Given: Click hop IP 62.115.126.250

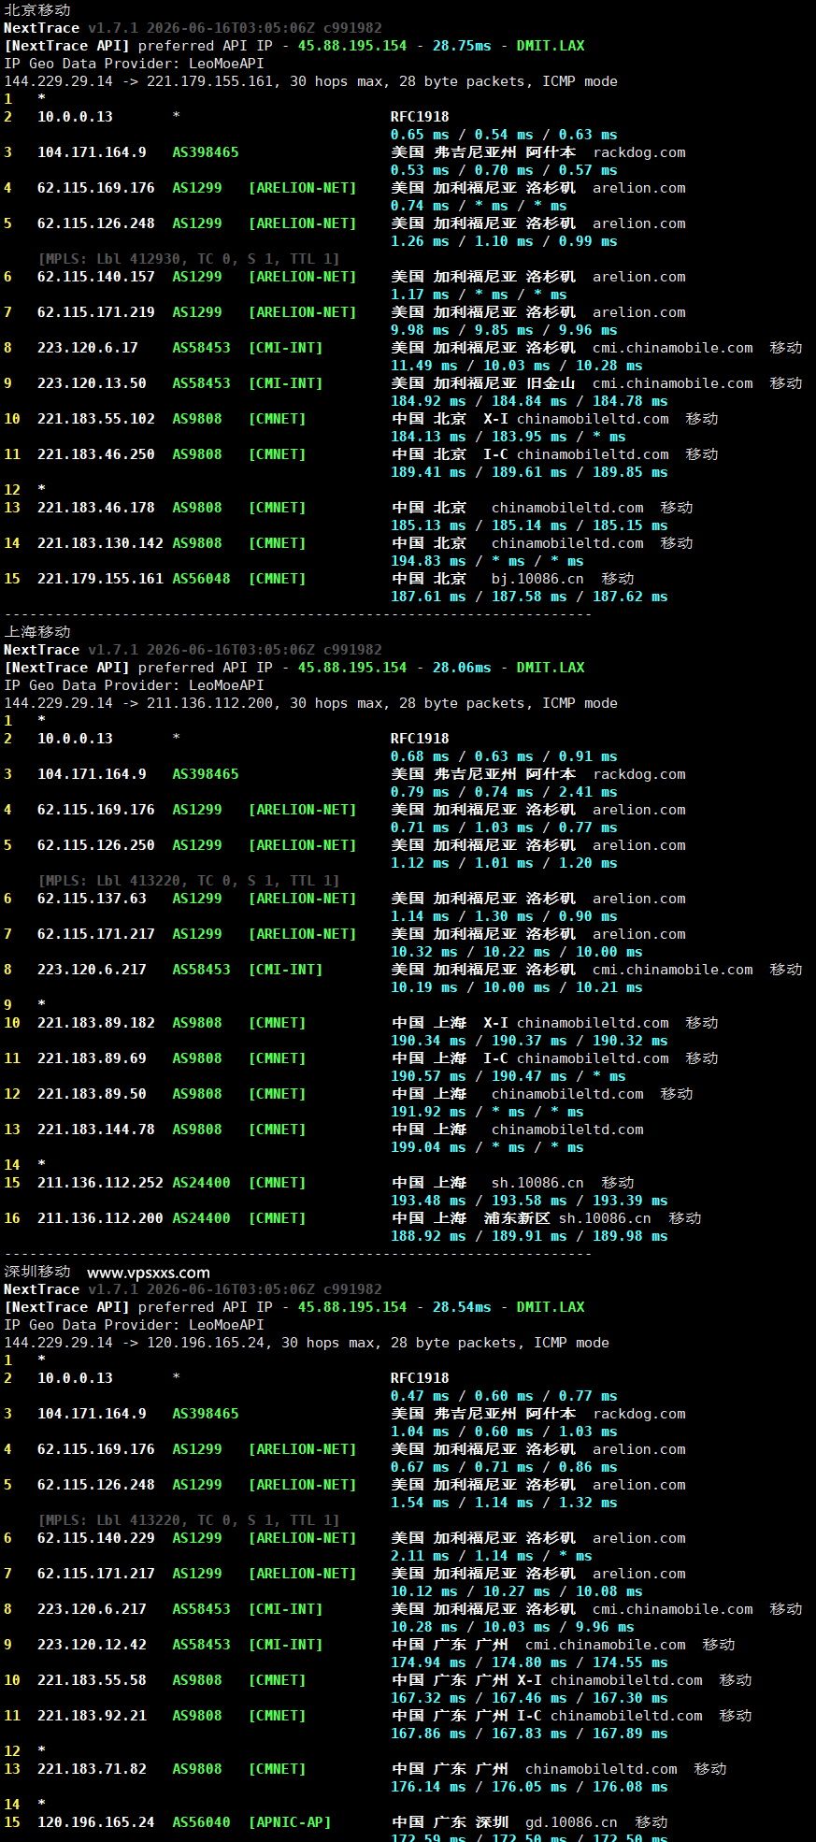Looking at the screenshot, I should (96, 845).
